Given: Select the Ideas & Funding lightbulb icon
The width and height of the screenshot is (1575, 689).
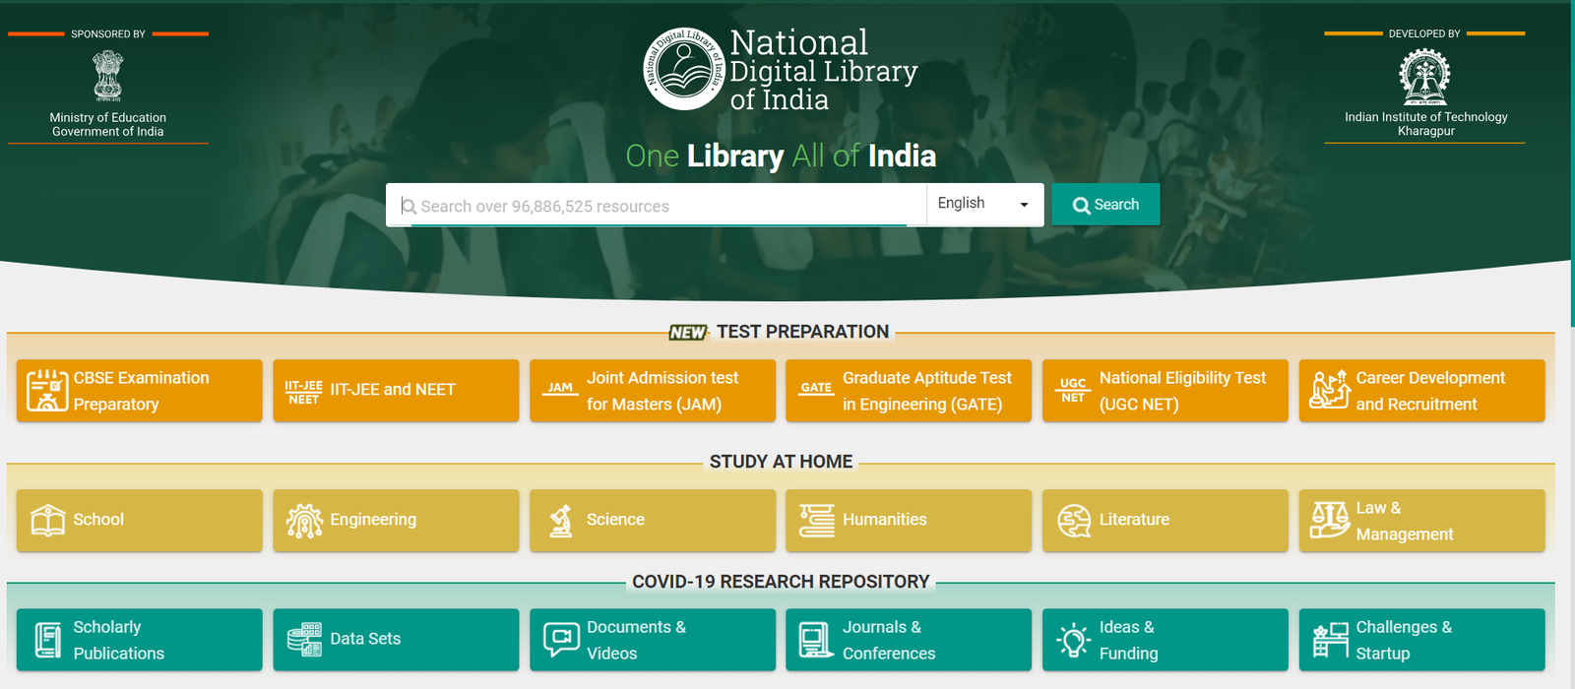Looking at the screenshot, I should 1073,640.
